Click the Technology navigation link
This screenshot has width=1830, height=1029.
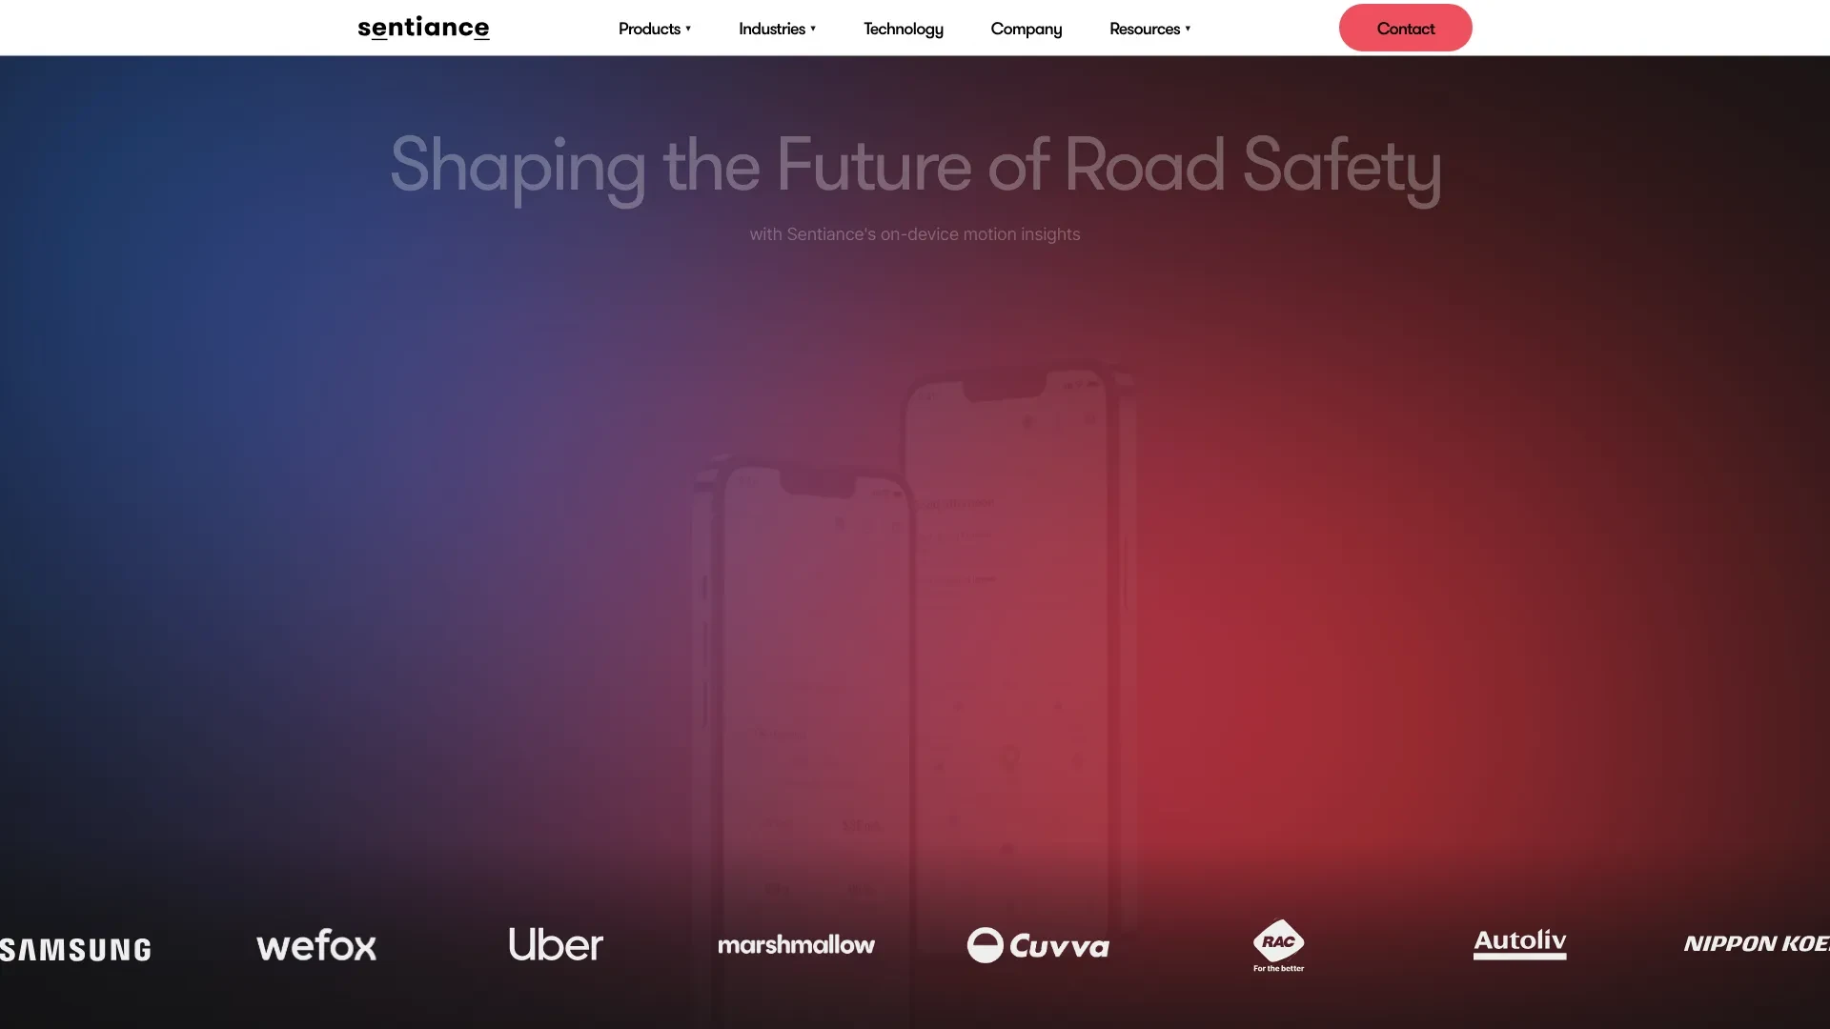[x=904, y=28]
